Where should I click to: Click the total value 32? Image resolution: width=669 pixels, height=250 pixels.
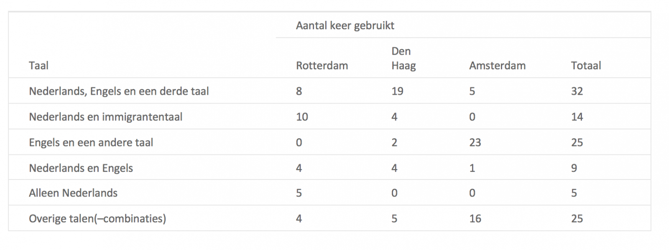577,91
